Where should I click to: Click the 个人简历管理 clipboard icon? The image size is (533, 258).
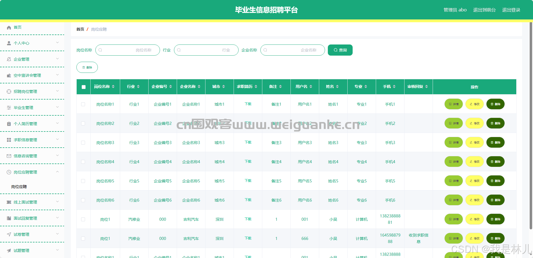click(x=9, y=124)
